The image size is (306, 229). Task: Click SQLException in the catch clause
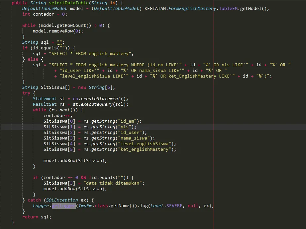tap(62, 200)
